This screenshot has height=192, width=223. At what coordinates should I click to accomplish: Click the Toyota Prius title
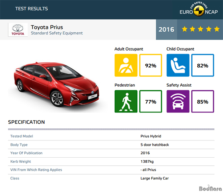[47, 27]
